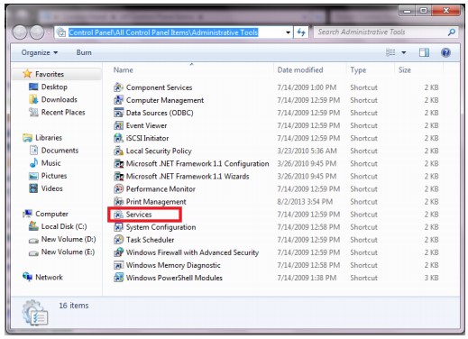Click the Forward navigation arrow
Viewport: 468px width, 339px height.
pyautogui.click(x=37, y=32)
